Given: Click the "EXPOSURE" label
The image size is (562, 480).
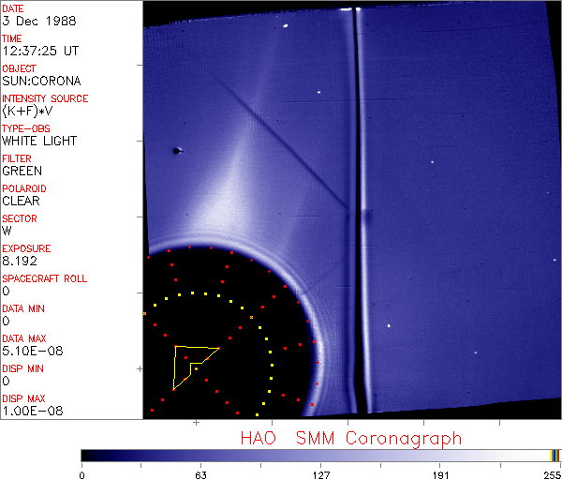Looking at the screenshot, I should [26, 248].
